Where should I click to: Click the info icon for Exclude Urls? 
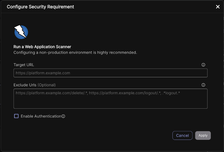[x=203, y=85]
